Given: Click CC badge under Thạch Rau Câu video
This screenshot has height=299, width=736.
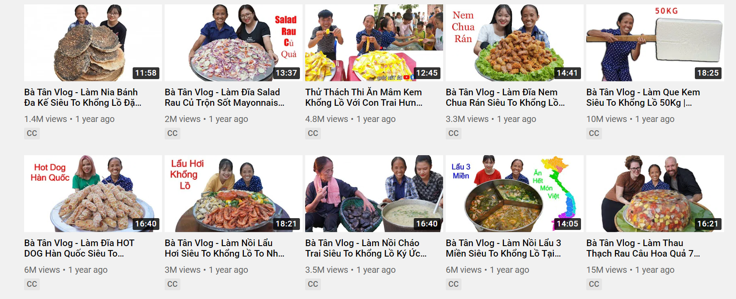Looking at the screenshot, I should pyautogui.click(x=594, y=284).
